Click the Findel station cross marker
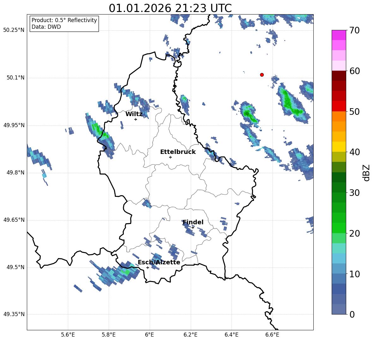The width and height of the screenshot is (374, 341). (193, 227)
